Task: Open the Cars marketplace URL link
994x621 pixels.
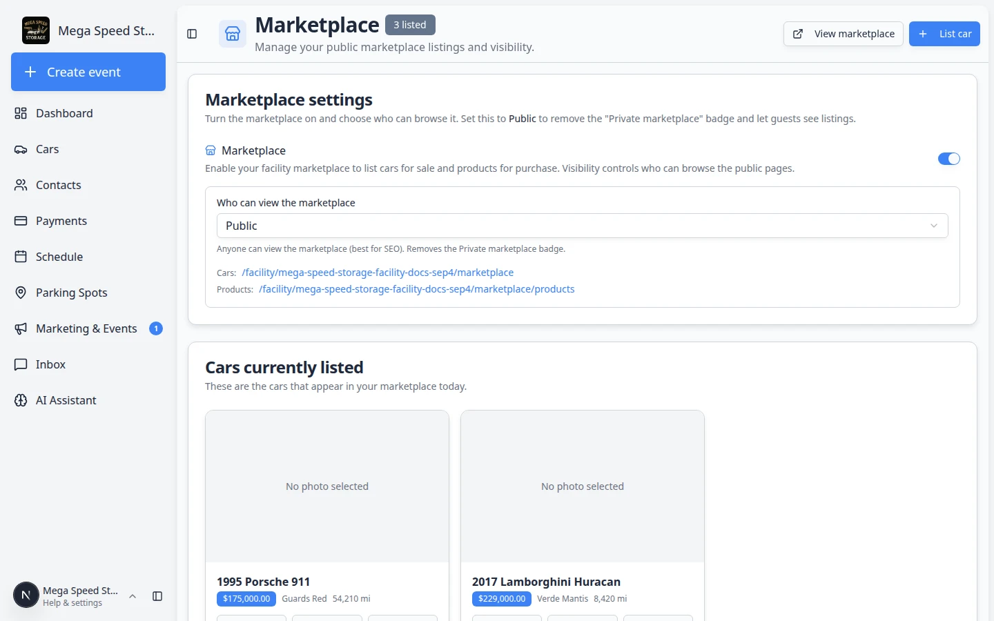Action: pyautogui.click(x=378, y=273)
